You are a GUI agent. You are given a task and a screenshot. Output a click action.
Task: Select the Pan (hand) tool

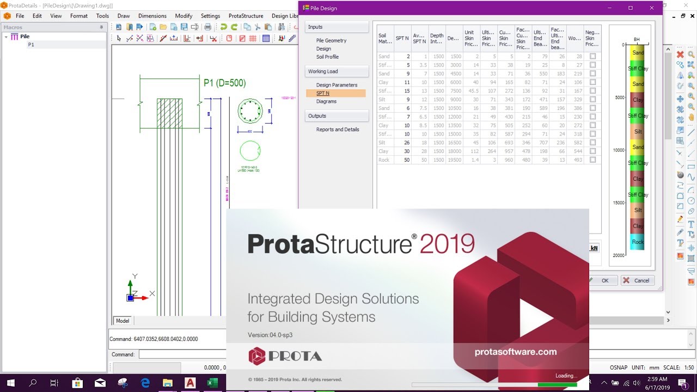point(690,117)
